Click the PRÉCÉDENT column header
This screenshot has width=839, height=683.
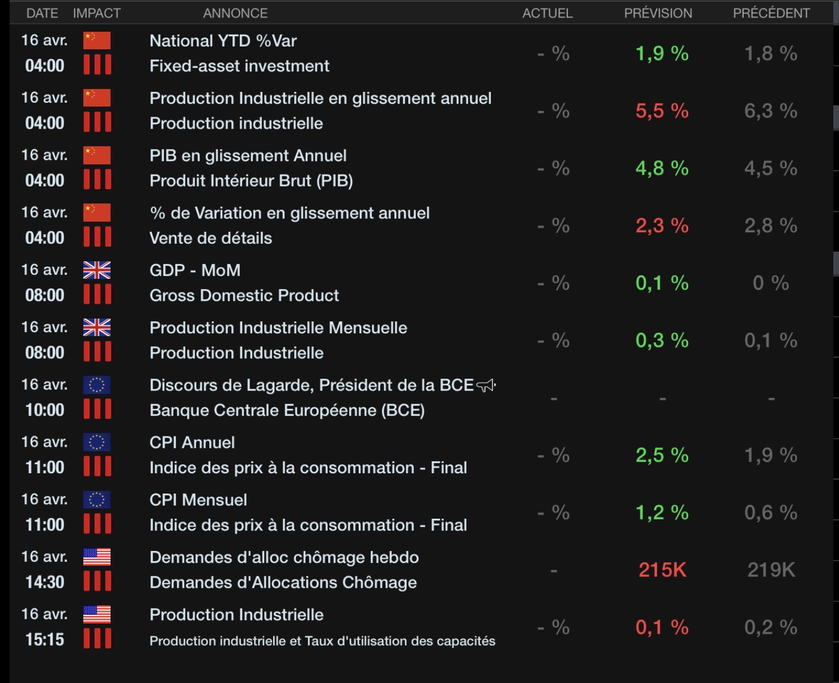(772, 13)
